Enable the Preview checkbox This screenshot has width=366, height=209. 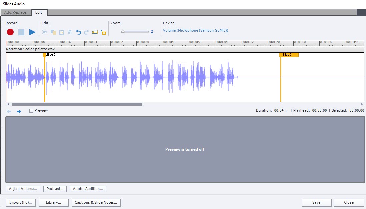[31, 111]
